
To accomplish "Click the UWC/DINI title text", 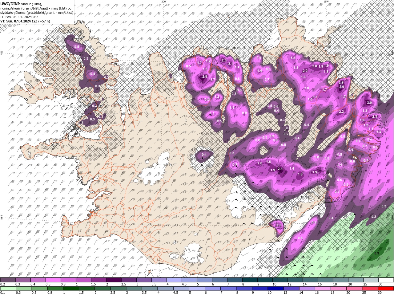I will 9,4.
